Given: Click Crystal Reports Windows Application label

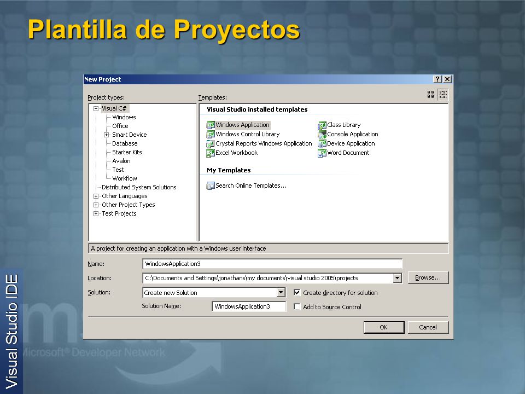Looking at the screenshot, I should coord(264,144).
